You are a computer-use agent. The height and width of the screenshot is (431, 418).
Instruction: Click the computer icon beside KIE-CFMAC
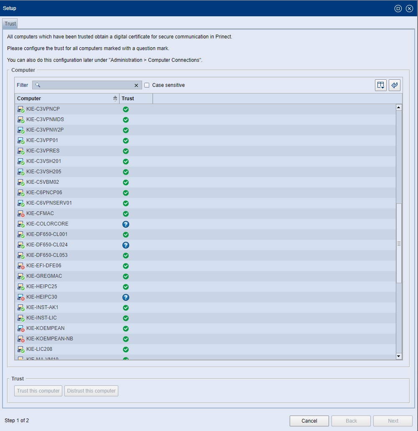[20, 214]
